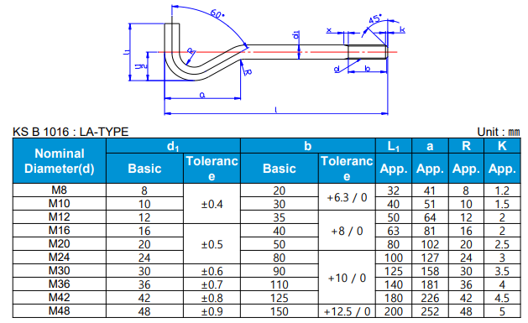Select the M8 row label

point(60,190)
